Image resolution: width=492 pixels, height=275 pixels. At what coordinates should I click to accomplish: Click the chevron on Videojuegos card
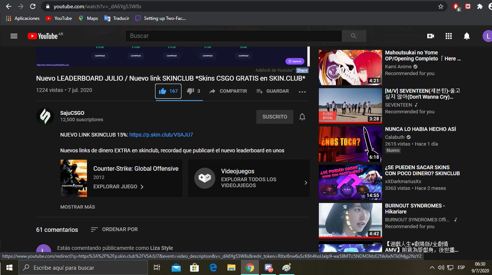[305, 183]
